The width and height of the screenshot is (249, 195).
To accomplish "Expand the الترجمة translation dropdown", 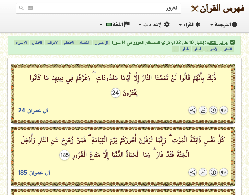I will (x=224, y=25).
